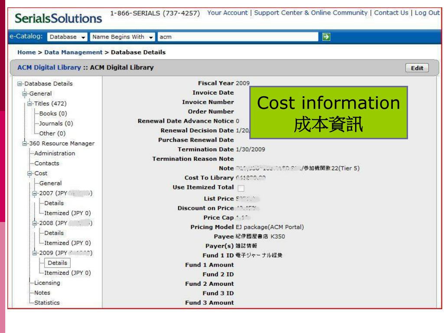Screen dimensions: 444x333
Task: Open Itemized (JPY 0) under 2009
Action: click(67, 273)
